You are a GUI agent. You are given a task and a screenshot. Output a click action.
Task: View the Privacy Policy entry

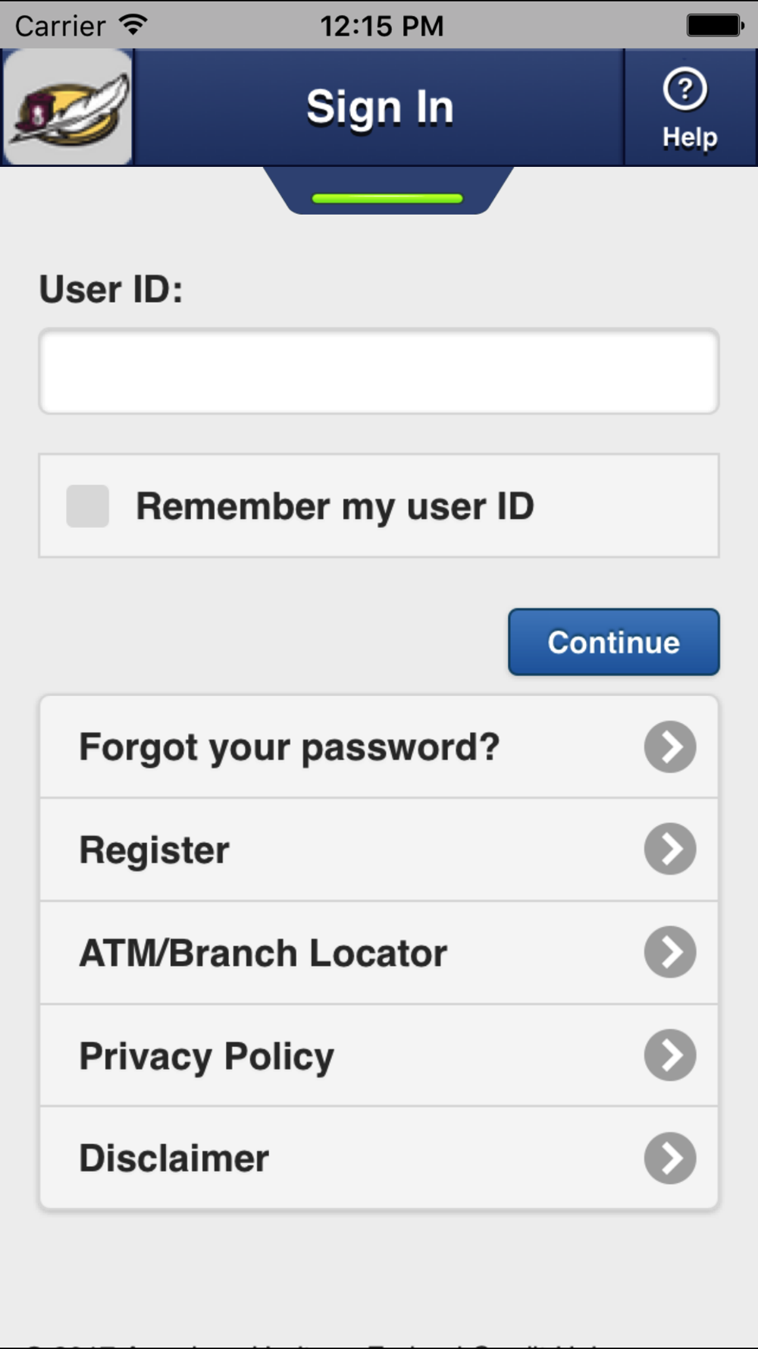pyautogui.click(x=379, y=1055)
